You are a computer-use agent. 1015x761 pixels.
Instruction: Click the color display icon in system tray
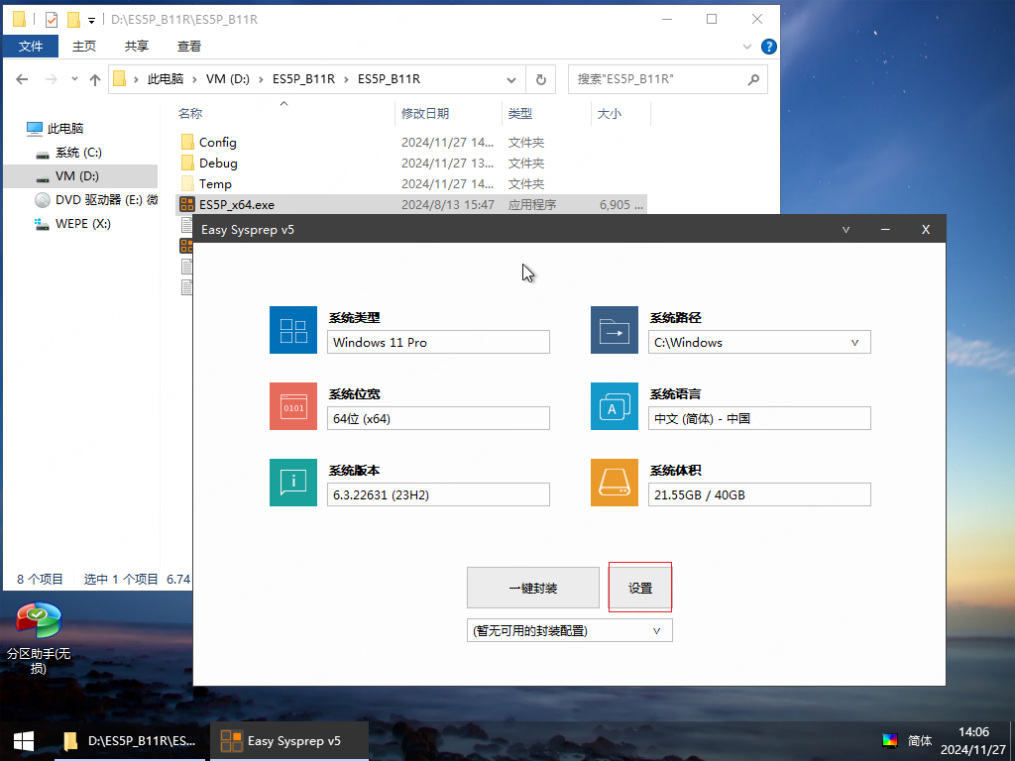click(890, 741)
